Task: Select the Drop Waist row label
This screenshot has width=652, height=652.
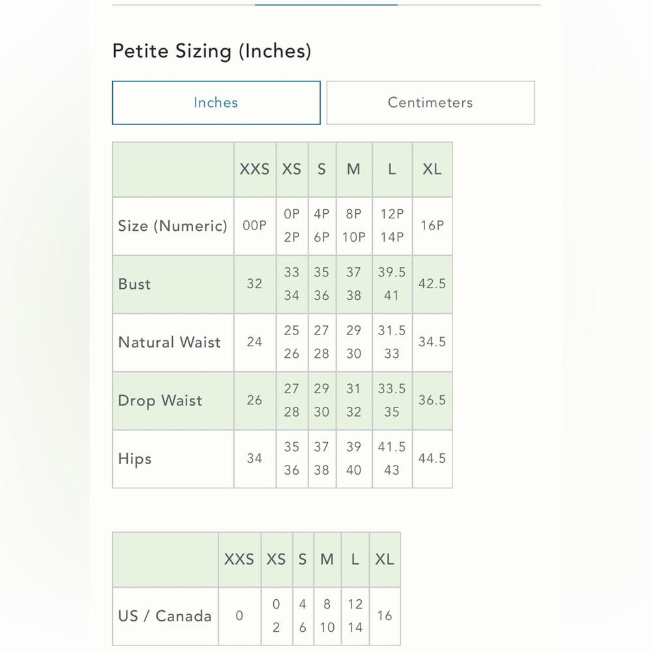Action: coord(160,400)
